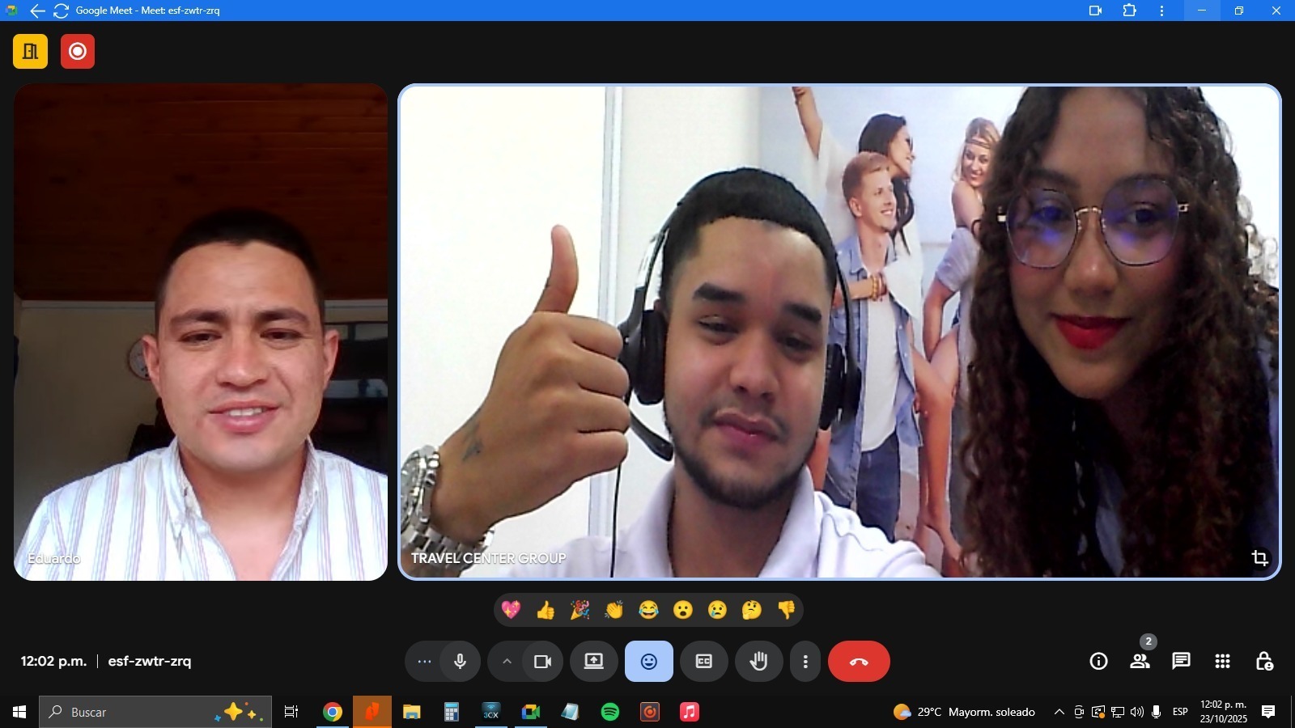
Task: Leave the call with red hangup button
Action: 859,662
